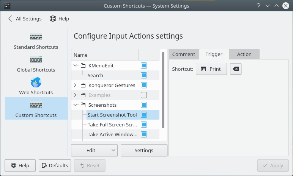Select Custom Shortcuts keyboard icon

pos(36,105)
